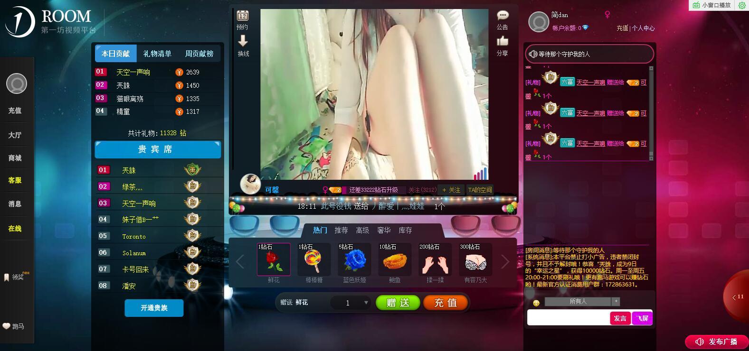Toggle 小窗口播放 mini window playback
The height and width of the screenshot is (351, 749).
click(711, 5)
